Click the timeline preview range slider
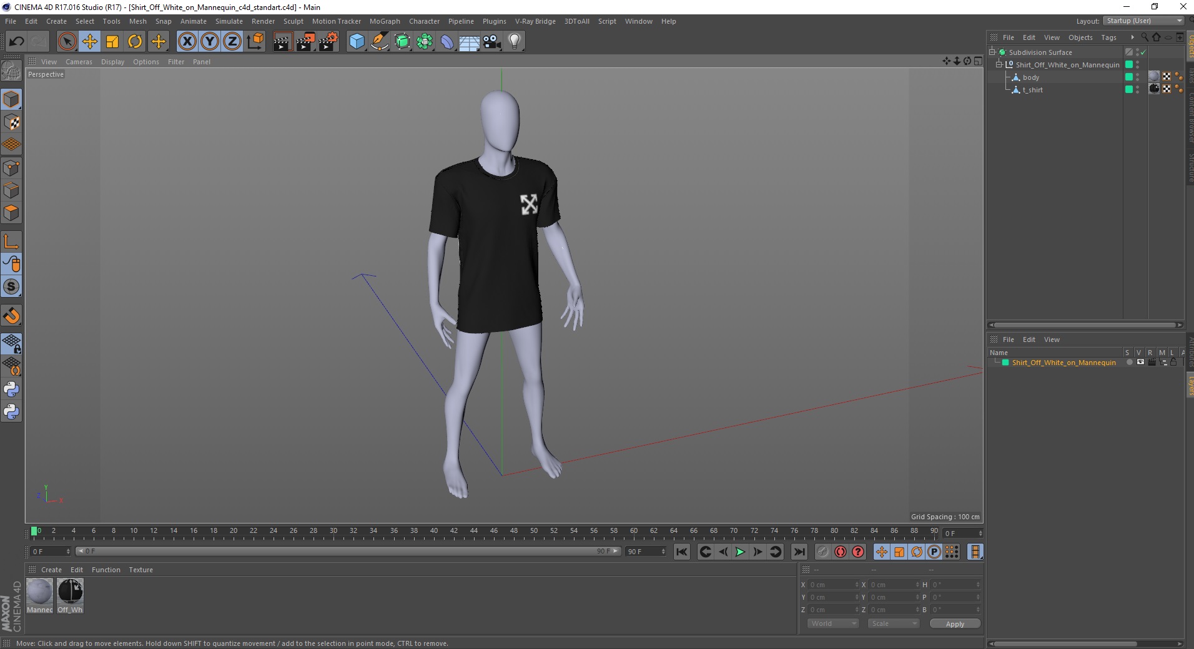This screenshot has width=1194, height=649. 348,551
